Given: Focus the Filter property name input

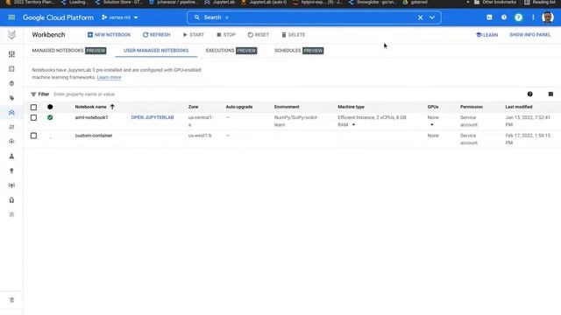Looking at the screenshot, I should click(x=84, y=94).
